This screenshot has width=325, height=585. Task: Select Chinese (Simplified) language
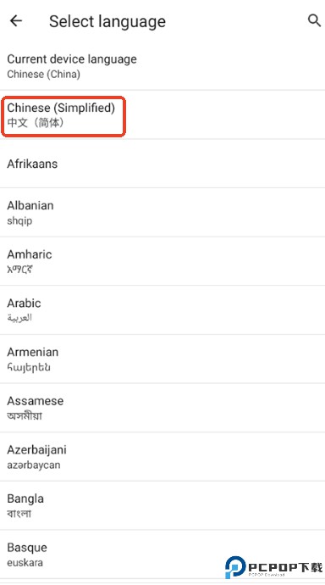pos(162,115)
